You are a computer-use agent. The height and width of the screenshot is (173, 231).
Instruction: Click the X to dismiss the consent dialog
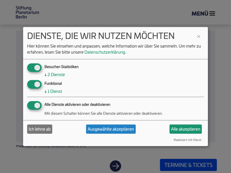point(199,36)
